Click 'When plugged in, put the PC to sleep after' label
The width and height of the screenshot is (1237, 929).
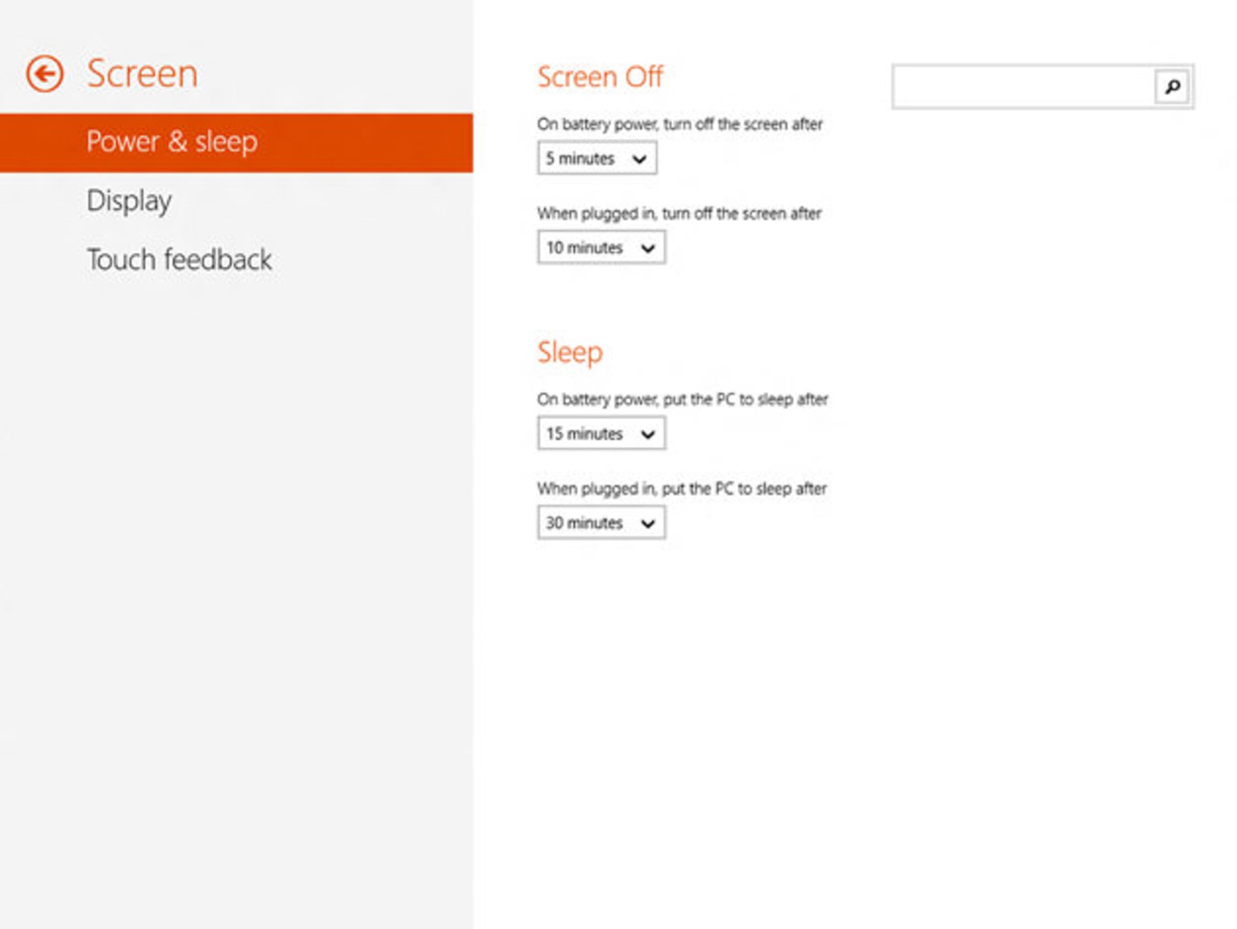click(682, 489)
